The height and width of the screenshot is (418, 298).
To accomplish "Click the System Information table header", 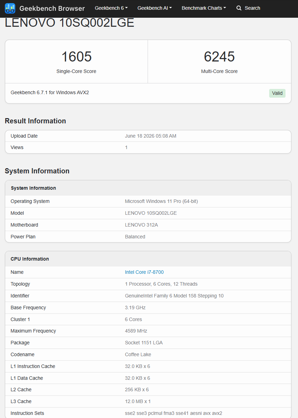I will (33, 188).
